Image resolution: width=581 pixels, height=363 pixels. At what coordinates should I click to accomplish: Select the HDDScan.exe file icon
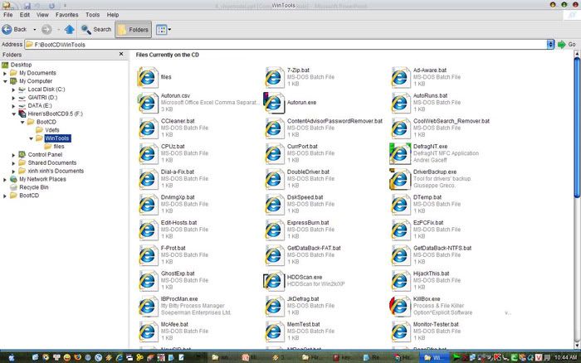[273, 279]
